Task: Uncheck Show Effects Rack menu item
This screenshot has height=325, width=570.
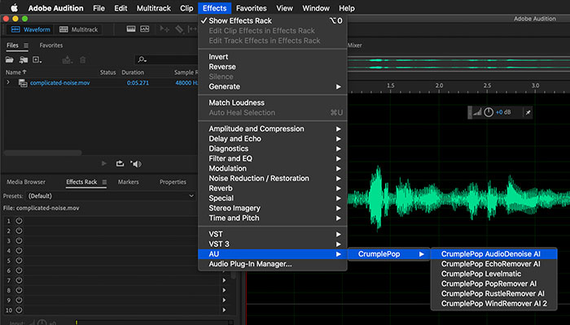Action: 272,20
